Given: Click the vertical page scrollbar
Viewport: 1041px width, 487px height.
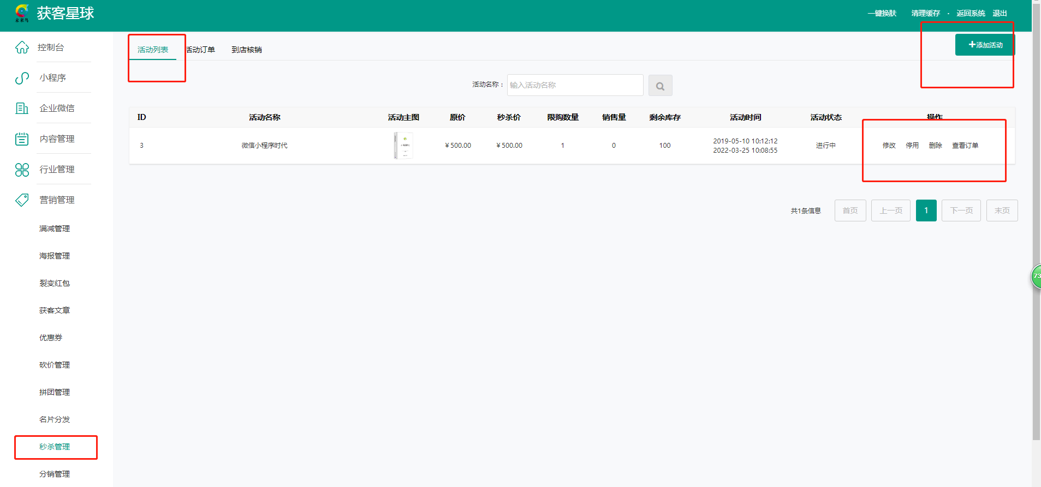Looking at the screenshot, I should point(1036,218).
